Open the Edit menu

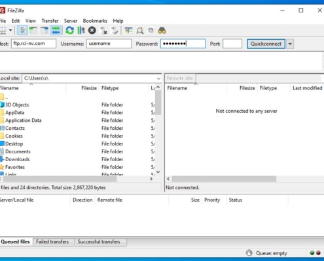16,21
